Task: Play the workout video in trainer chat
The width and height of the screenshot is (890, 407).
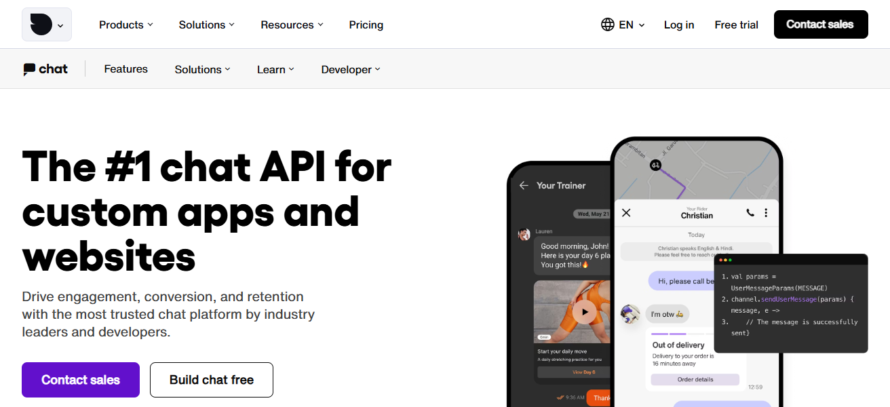Action: click(x=584, y=312)
